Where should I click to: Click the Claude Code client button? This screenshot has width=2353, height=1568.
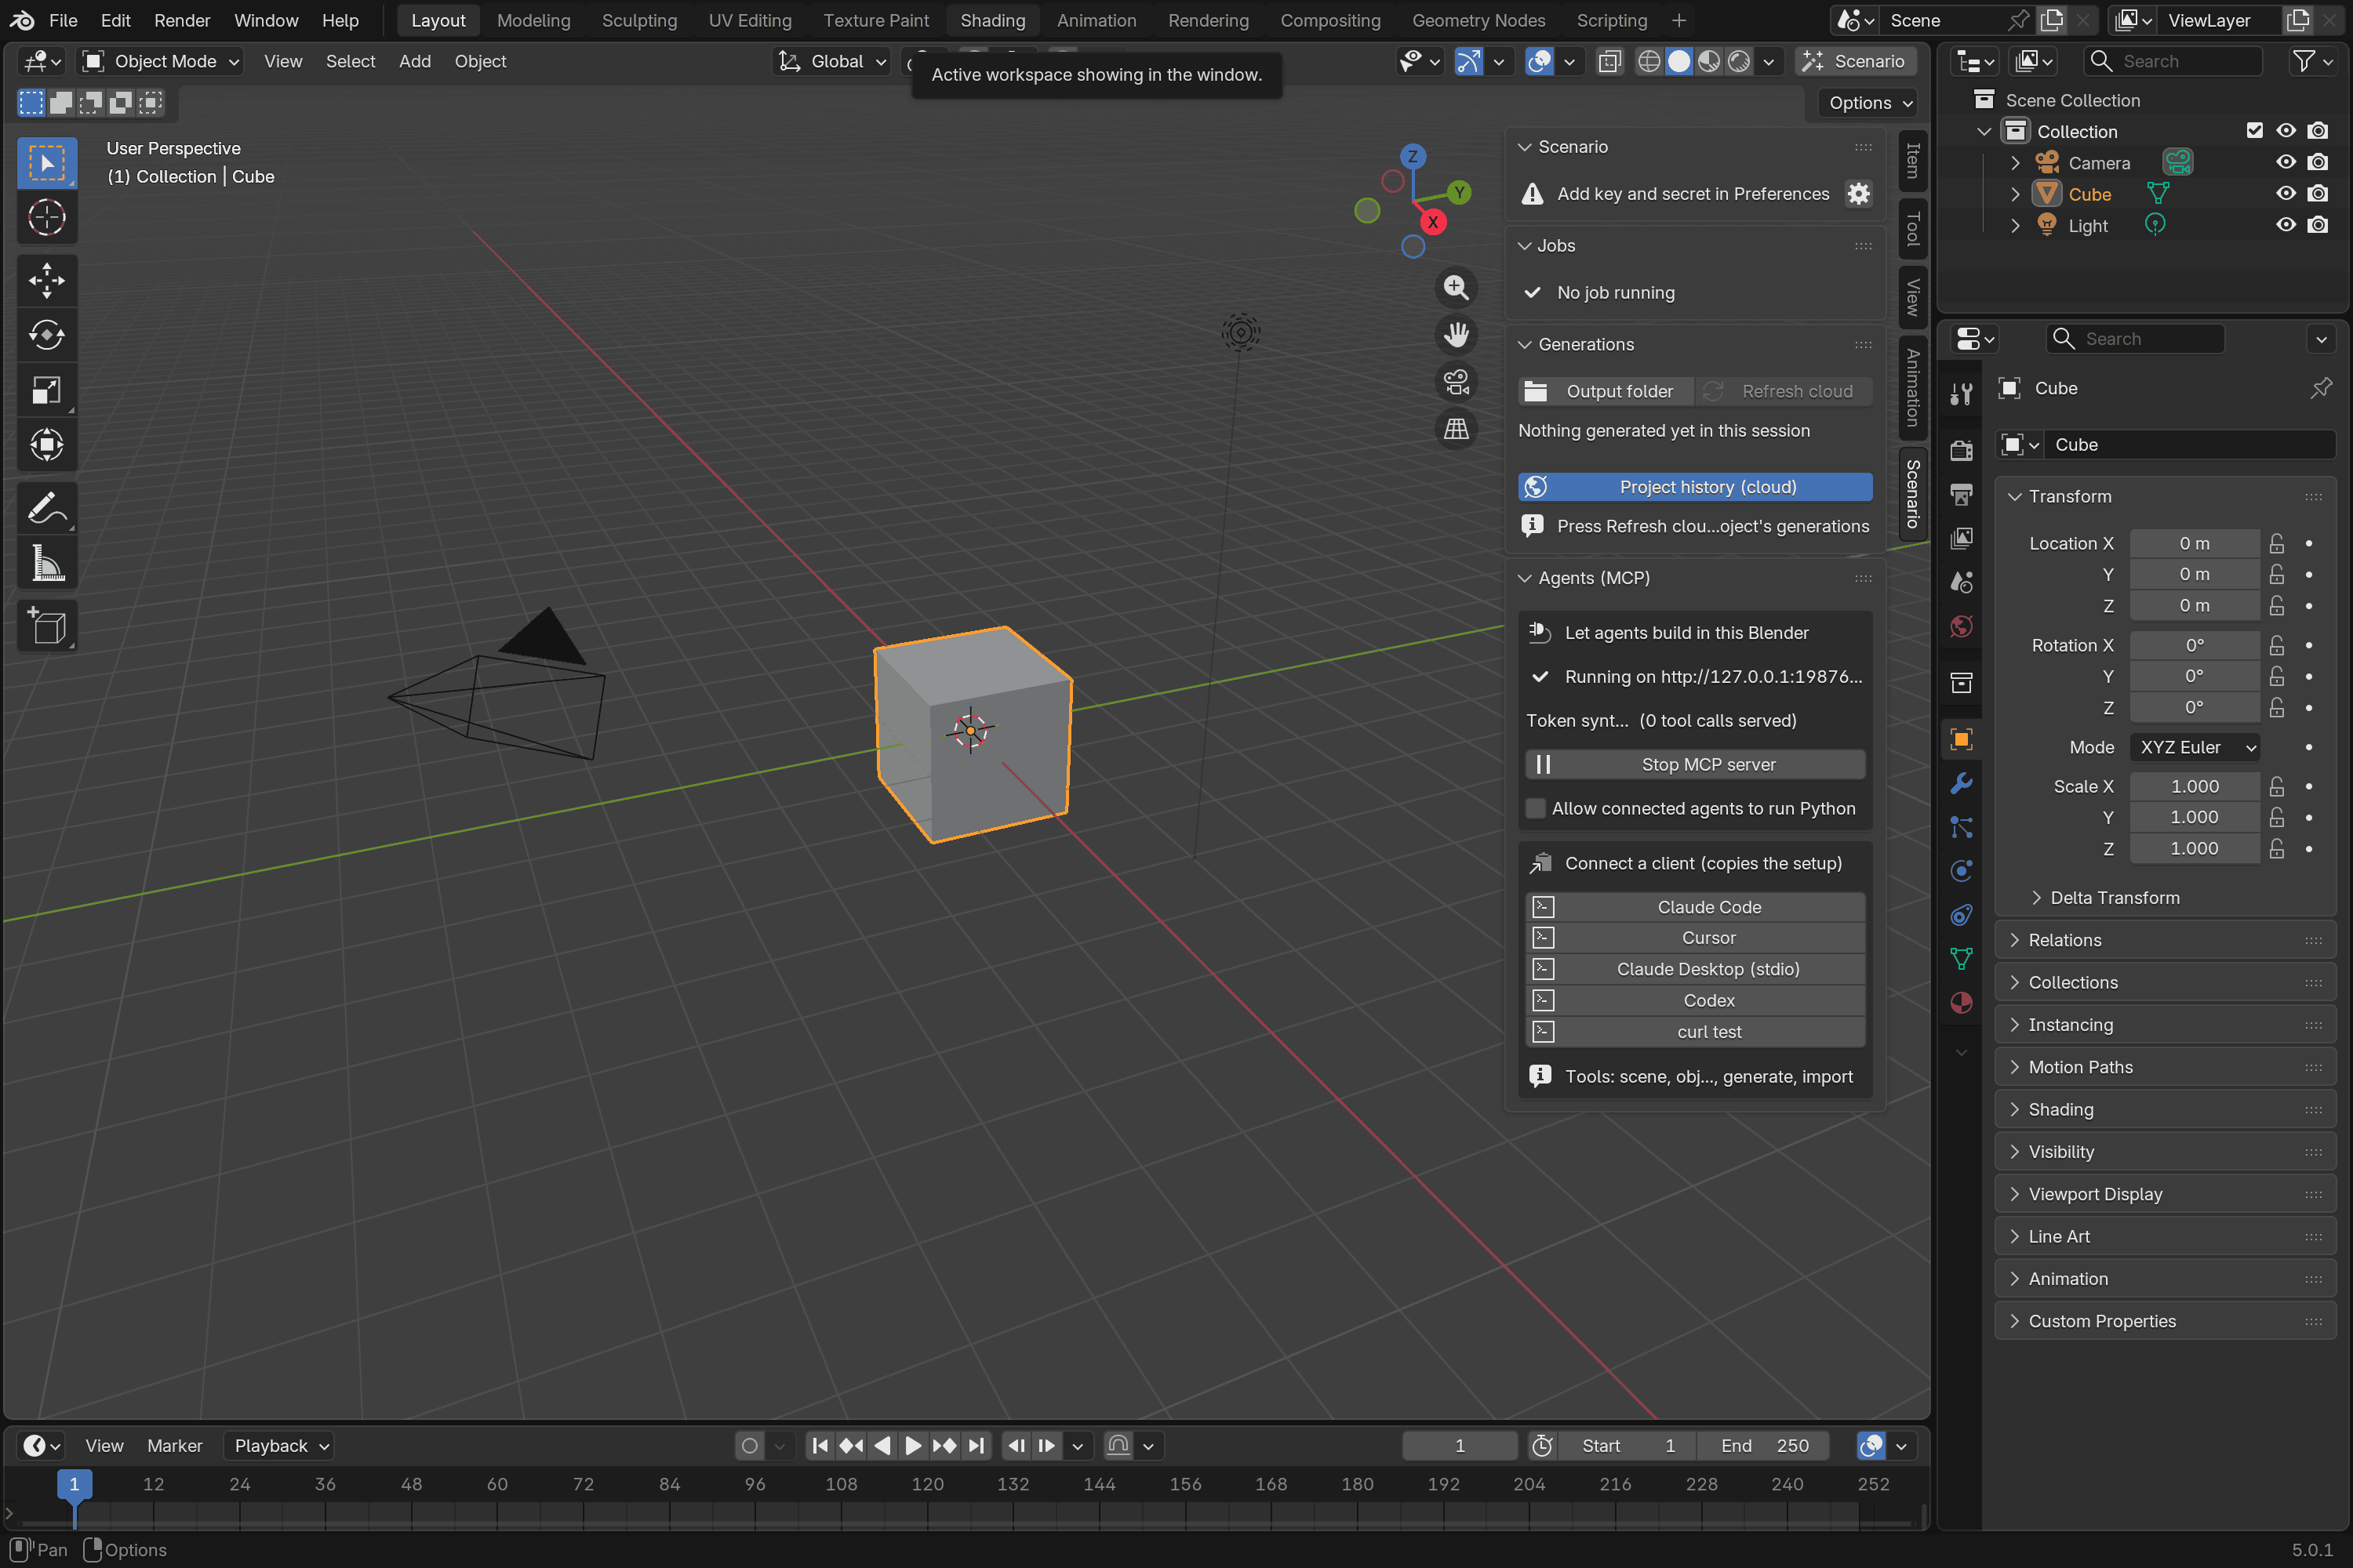(x=1695, y=907)
